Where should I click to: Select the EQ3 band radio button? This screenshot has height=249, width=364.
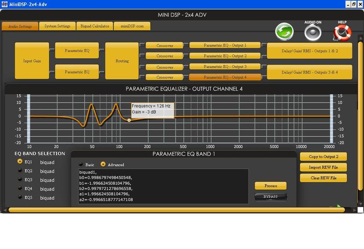pos(20,179)
